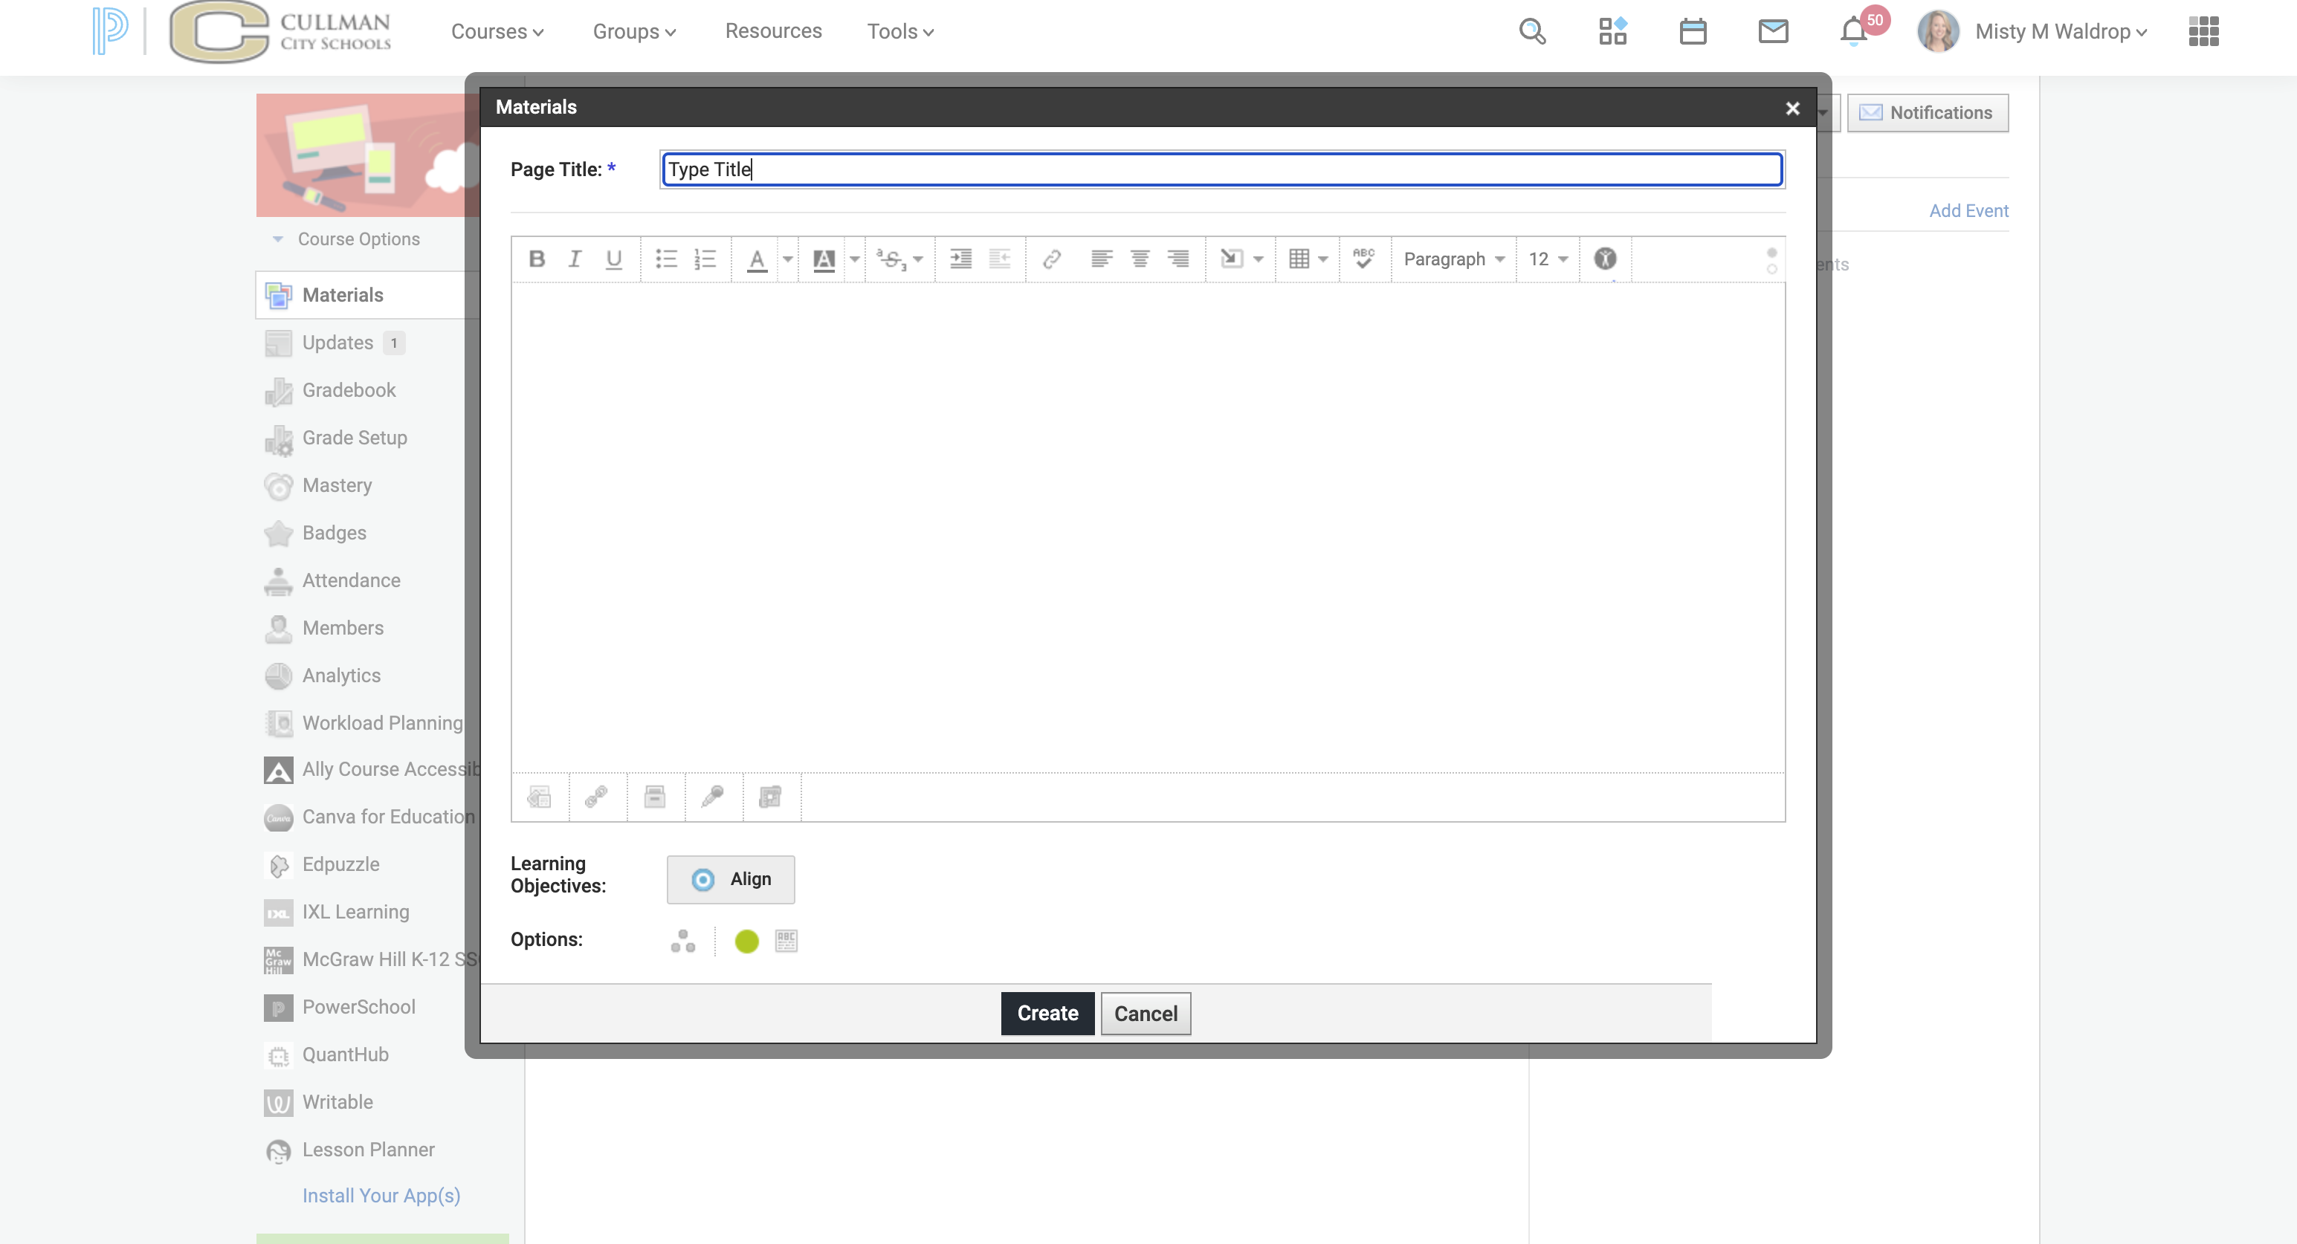Open the Courses menu

(x=497, y=31)
